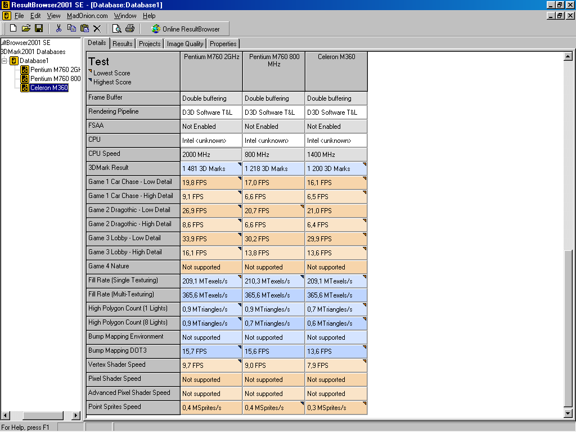Click the 1 481 3D Marks cell
The width and height of the screenshot is (576, 432).
tap(211, 169)
